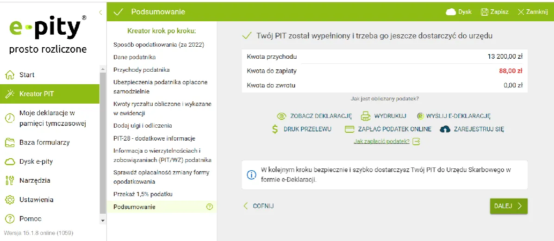This screenshot has height=241, width=554.
Task: Select the Kreator PIT wand icon
Action: pos(10,94)
